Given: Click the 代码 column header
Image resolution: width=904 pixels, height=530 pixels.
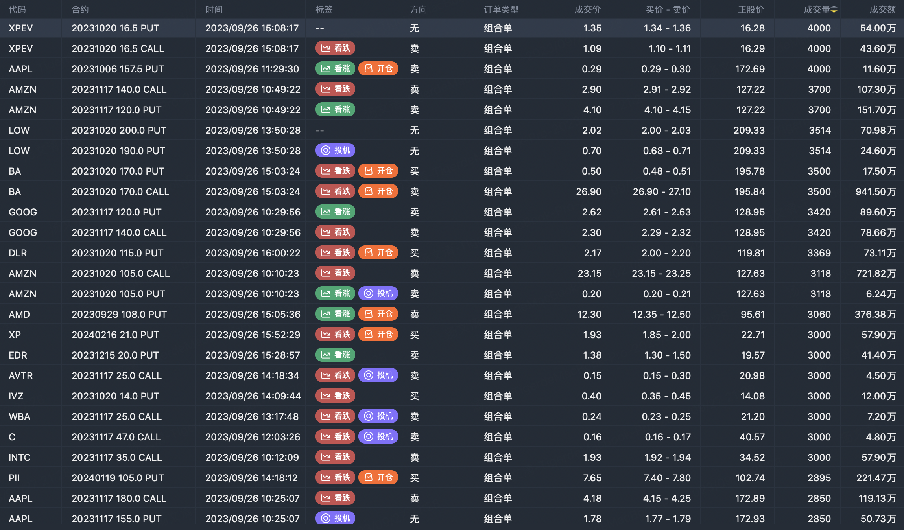Looking at the screenshot, I should 17,9.
